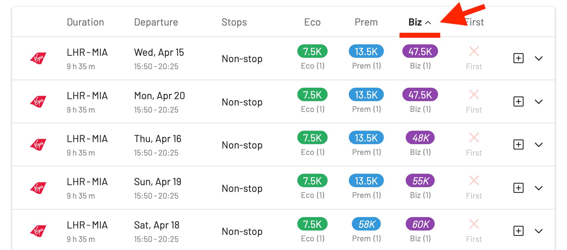Select the 47.5K Biz fare for Apr 15

pos(420,51)
